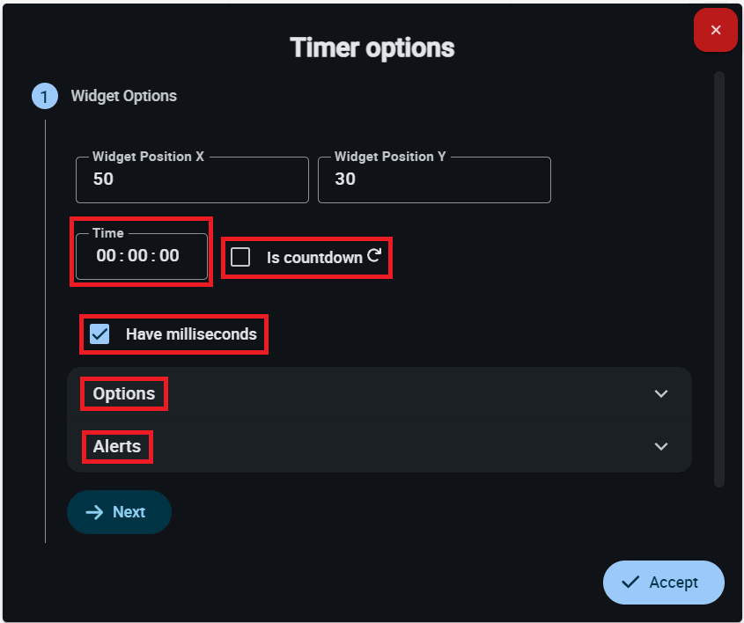
Task: Enable the Is countdown checkbox
Action: coord(240,257)
